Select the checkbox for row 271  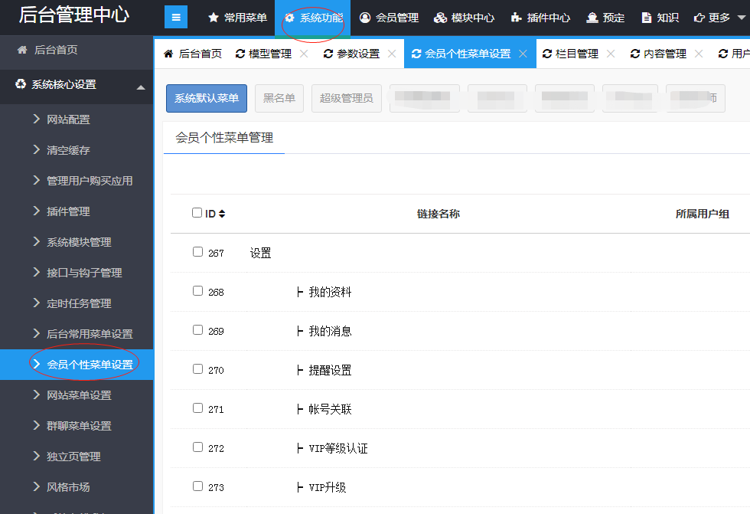[x=197, y=408]
